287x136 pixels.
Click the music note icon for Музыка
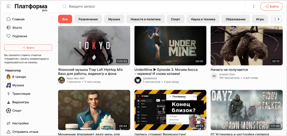(x=9, y=85)
